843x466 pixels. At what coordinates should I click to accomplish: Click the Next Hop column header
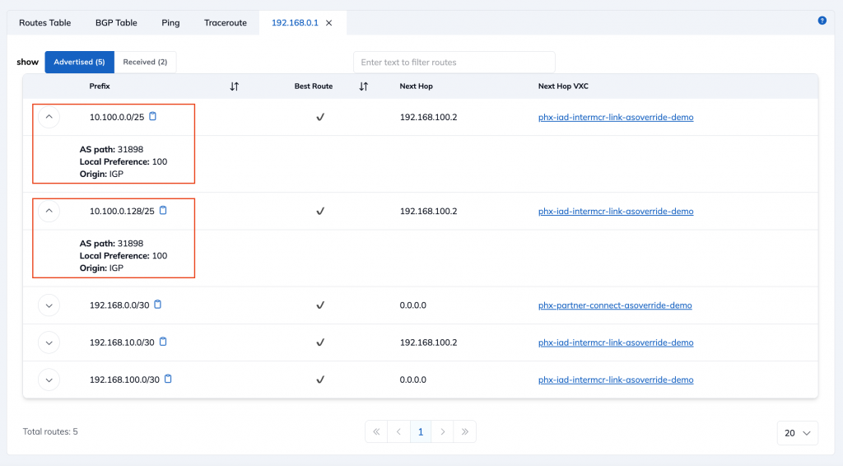(x=416, y=86)
